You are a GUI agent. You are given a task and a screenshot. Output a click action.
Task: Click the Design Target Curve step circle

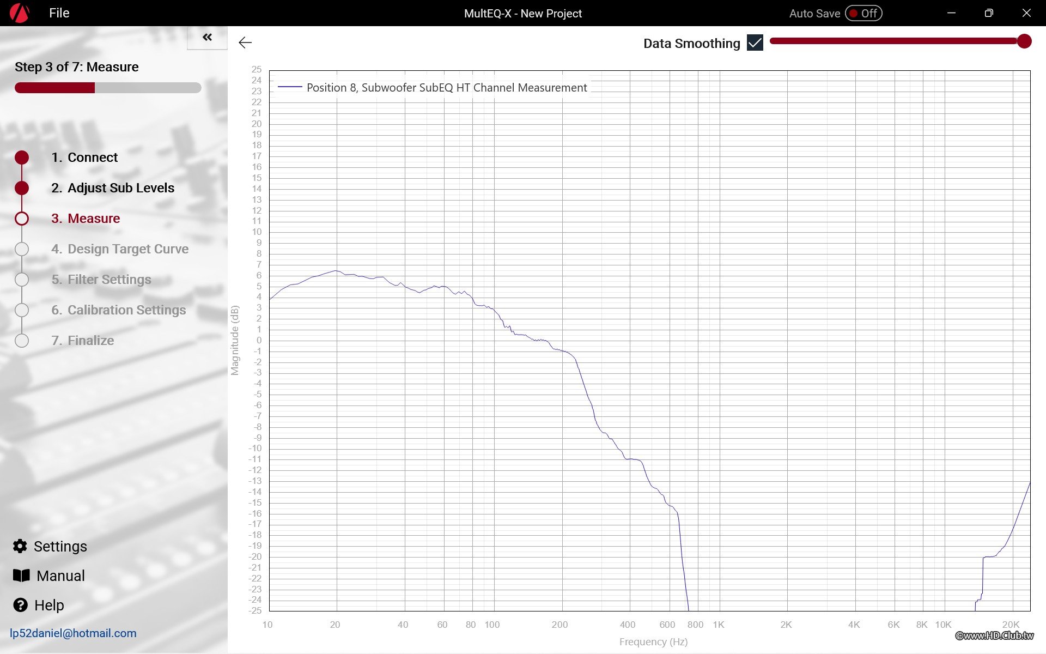click(x=22, y=249)
